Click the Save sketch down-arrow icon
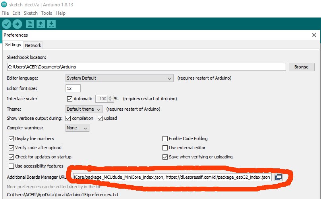 tap(51, 24)
